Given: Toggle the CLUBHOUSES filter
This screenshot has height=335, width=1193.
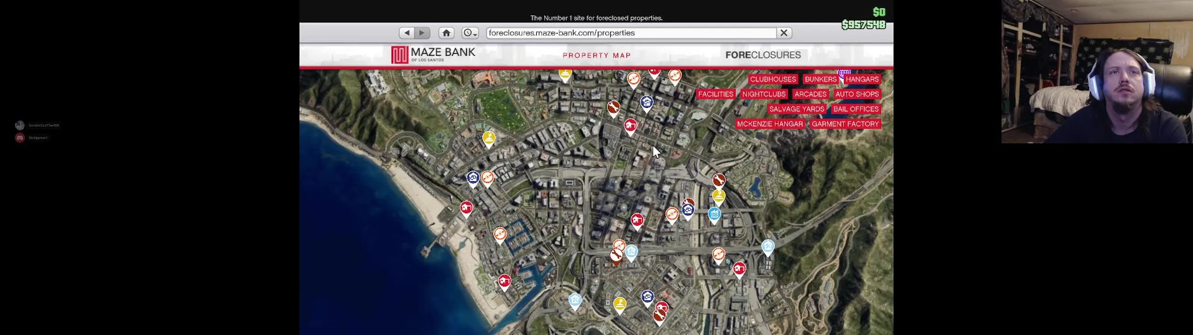Looking at the screenshot, I should click(x=773, y=79).
